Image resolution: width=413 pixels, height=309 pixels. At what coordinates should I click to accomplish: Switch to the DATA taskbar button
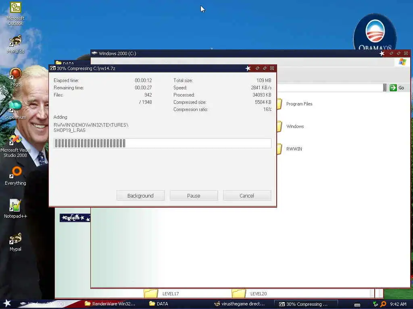[159, 304]
